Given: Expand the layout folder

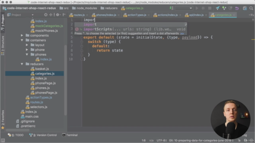Looking at the screenshot, I should pyautogui.click(x=27, y=45).
